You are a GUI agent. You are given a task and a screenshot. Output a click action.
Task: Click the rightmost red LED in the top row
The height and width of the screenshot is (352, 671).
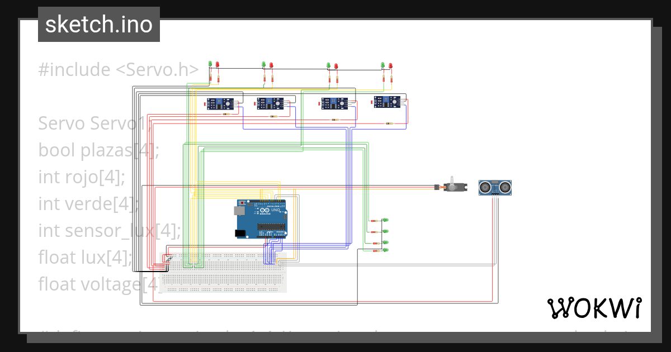click(390, 64)
